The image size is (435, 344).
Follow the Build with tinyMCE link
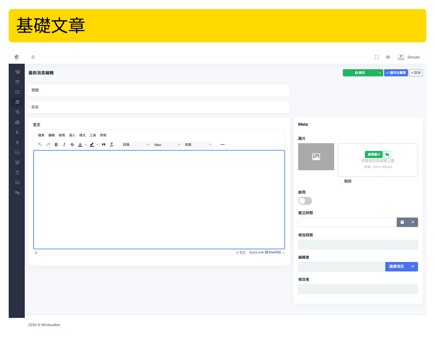[x=265, y=252]
